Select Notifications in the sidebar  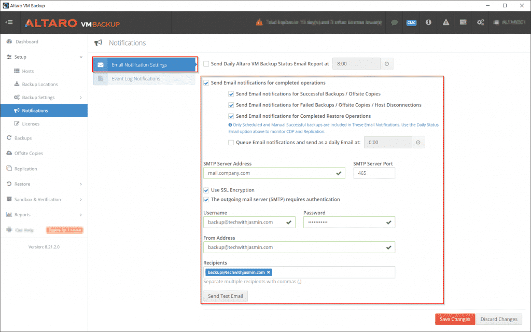point(44,111)
